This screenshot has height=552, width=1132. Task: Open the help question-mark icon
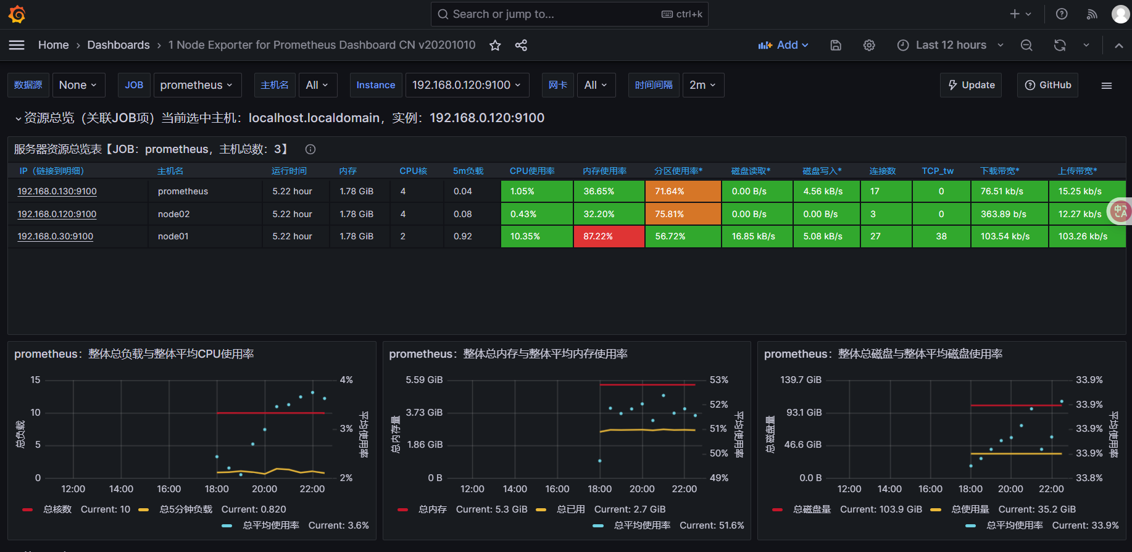point(1062,14)
